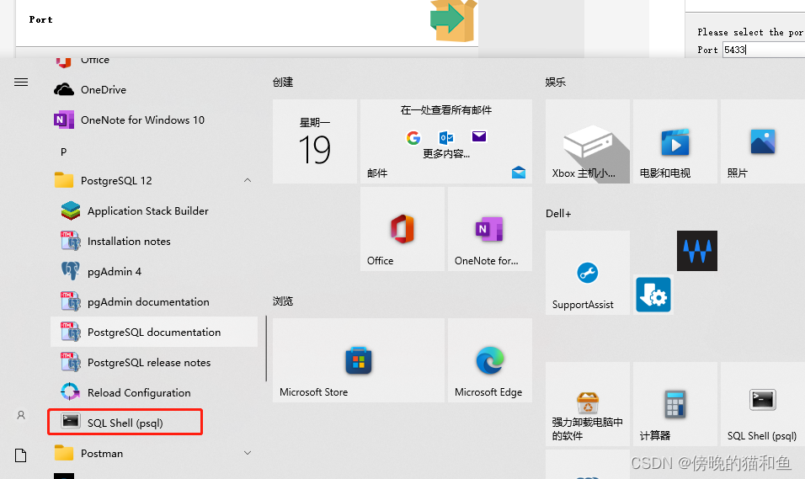
Task: Open the Mail tile
Action: click(446, 141)
